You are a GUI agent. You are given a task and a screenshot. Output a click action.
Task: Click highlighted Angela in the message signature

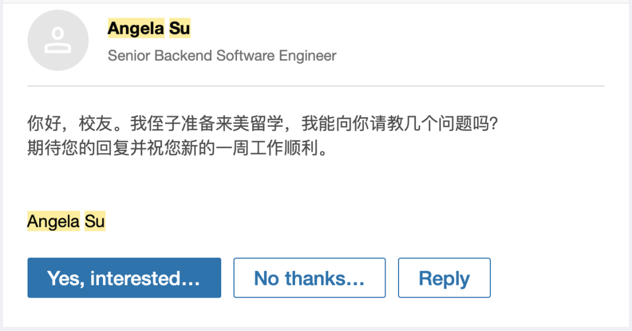click(x=54, y=221)
